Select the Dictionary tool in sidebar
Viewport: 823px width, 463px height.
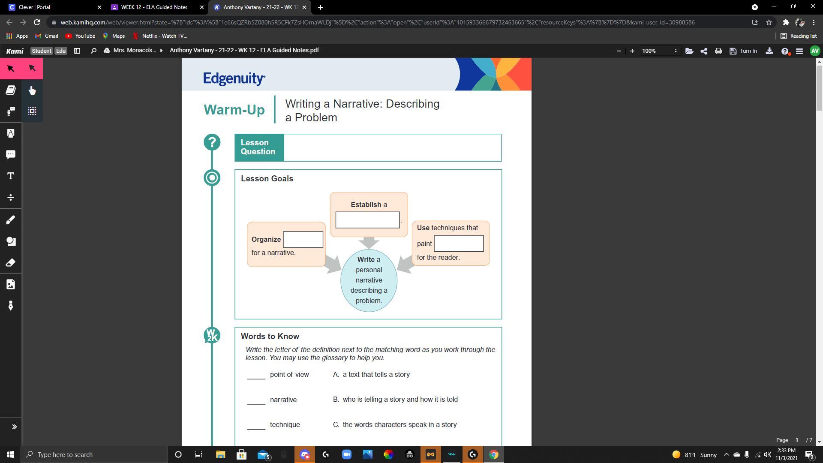[x=11, y=90]
